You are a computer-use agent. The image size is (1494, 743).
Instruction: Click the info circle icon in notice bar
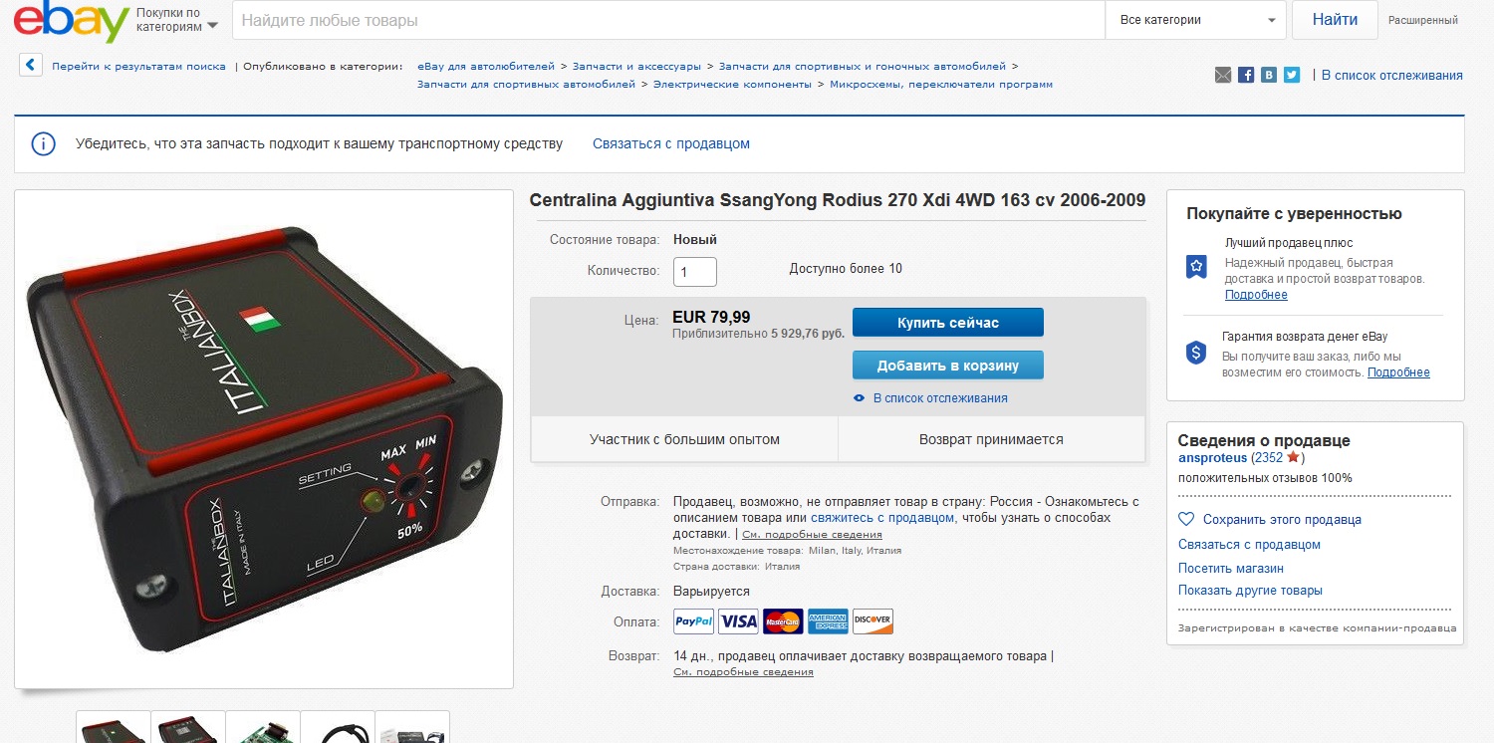tap(43, 143)
